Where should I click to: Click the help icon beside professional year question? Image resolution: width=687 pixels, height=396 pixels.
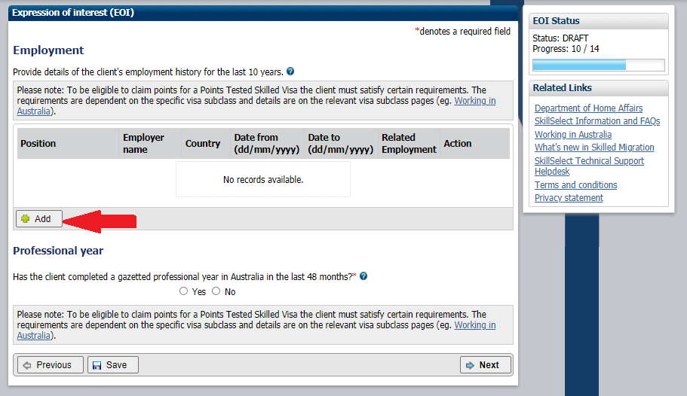tap(363, 276)
